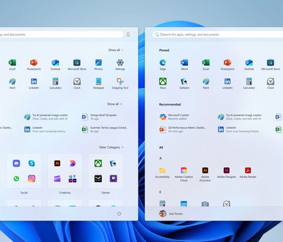This screenshot has height=242, width=283.
Task: Open the View: Category dropdown
Action: tap(111, 147)
